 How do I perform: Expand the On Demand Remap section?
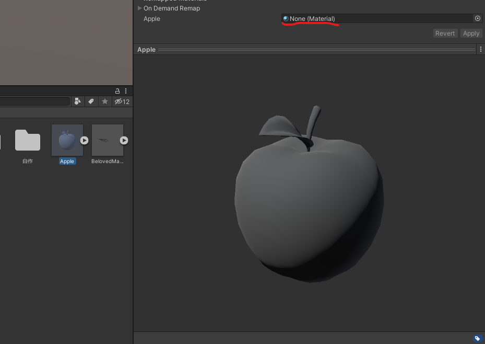coord(140,8)
